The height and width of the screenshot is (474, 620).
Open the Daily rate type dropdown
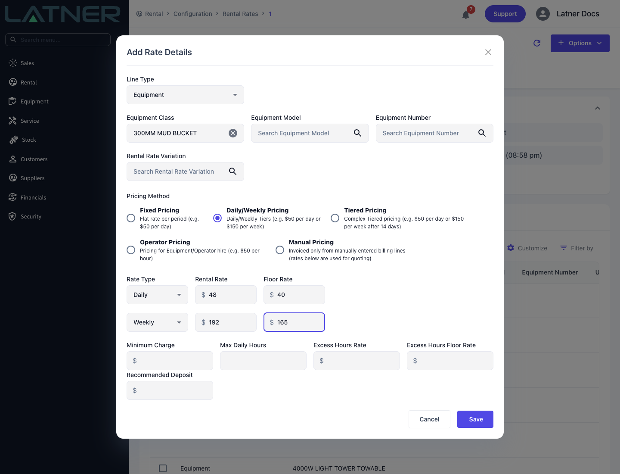pyautogui.click(x=157, y=295)
